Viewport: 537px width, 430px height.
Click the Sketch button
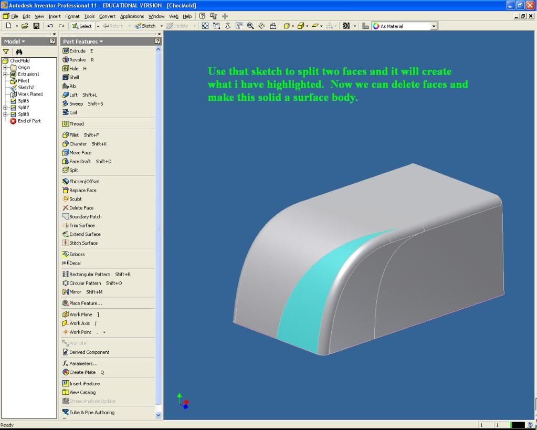click(145, 26)
